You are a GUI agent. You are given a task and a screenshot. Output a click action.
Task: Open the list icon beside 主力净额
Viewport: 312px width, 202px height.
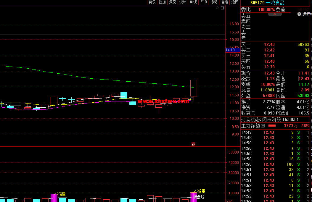(263, 126)
